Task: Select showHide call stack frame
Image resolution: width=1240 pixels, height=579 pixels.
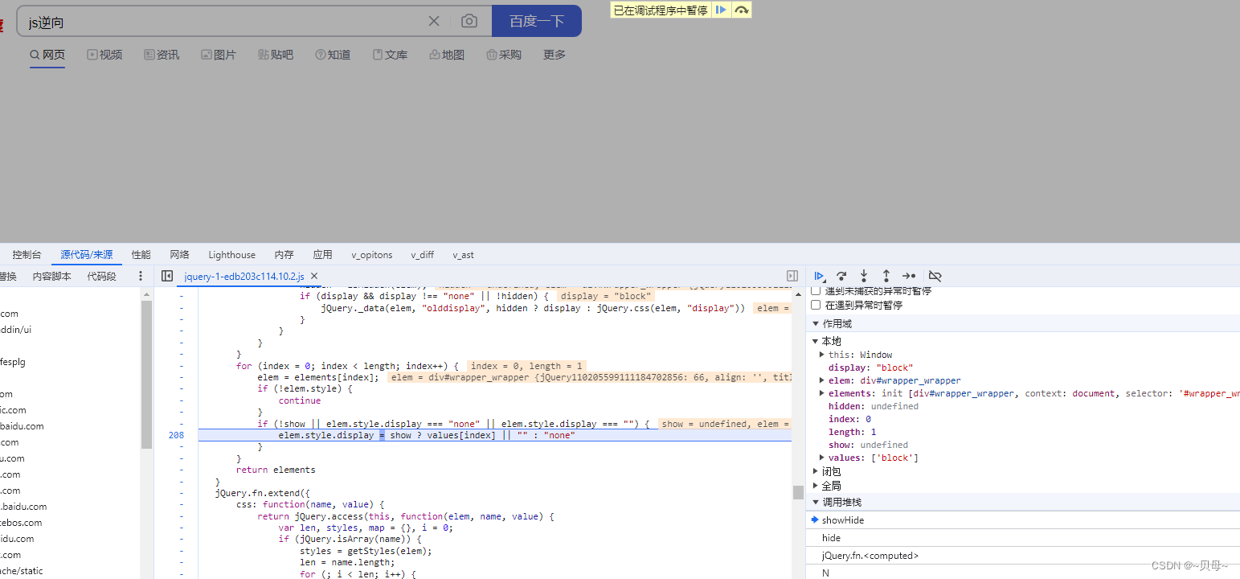Action: (x=1022, y=520)
